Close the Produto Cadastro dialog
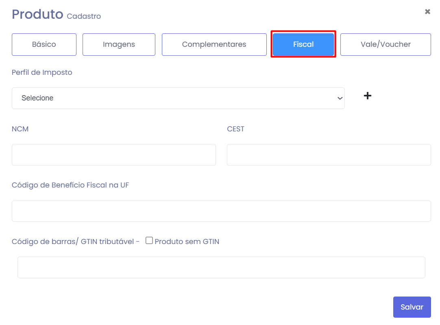The height and width of the screenshot is (325, 440). tap(427, 12)
